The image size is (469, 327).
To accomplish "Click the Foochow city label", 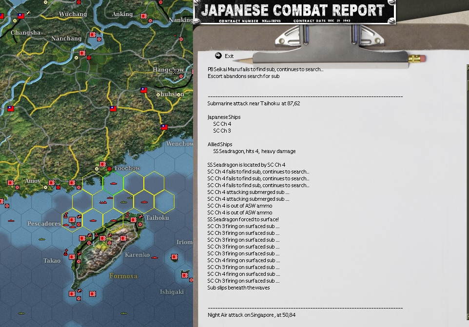I will click(x=127, y=168).
